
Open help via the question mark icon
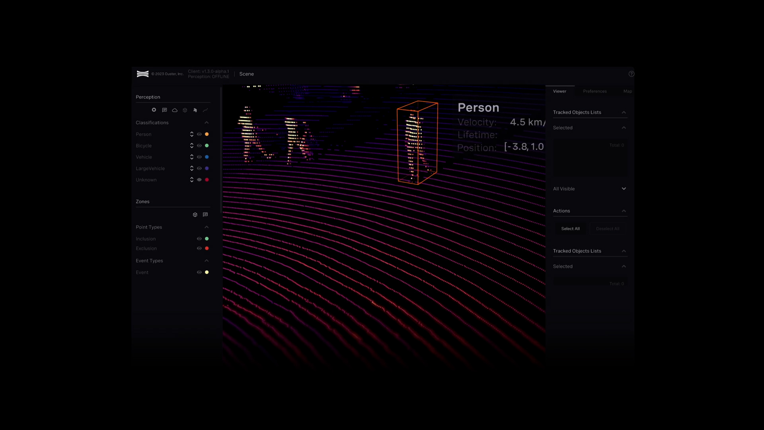631,74
